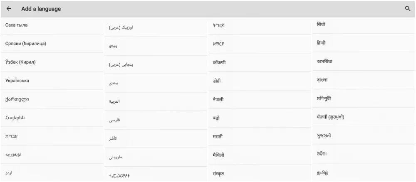Select ਪੰਜਾਬੀ (ਗੁਰਮੁਖੀ) Punjabi entry
The width and height of the screenshot is (416, 182).
363,117
